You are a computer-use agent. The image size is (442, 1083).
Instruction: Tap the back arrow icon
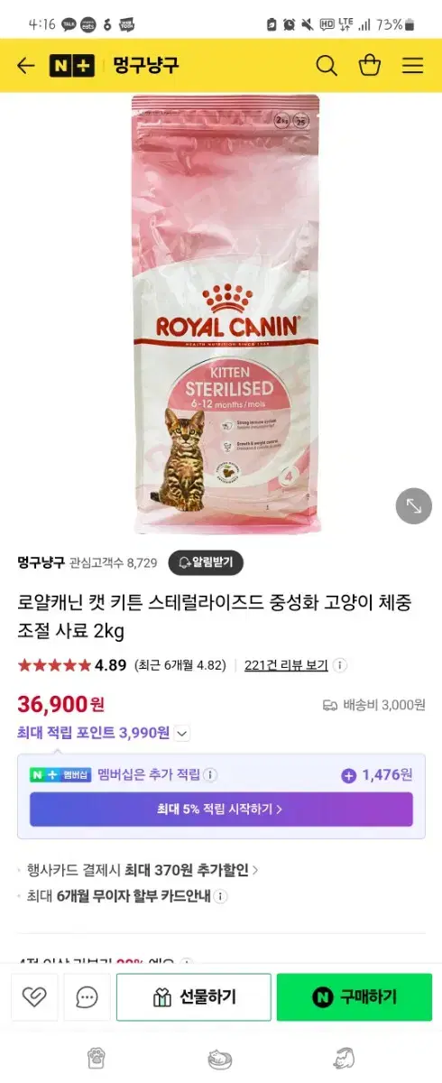[x=26, y=65]
